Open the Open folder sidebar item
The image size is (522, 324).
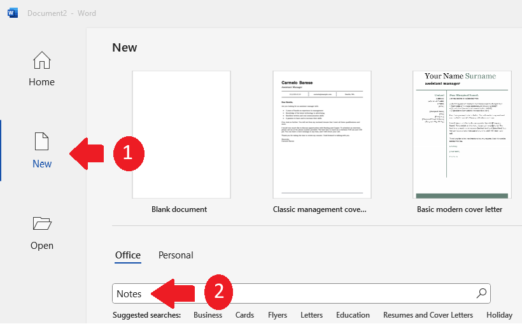tap(42, 233)
